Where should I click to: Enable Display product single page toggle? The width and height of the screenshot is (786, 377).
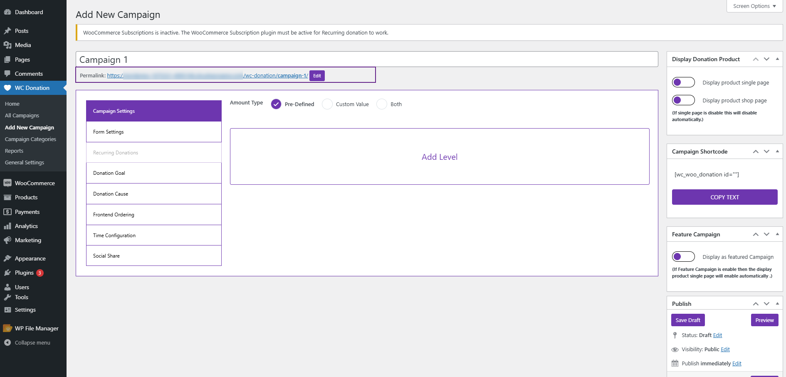[x=683, y=82]
